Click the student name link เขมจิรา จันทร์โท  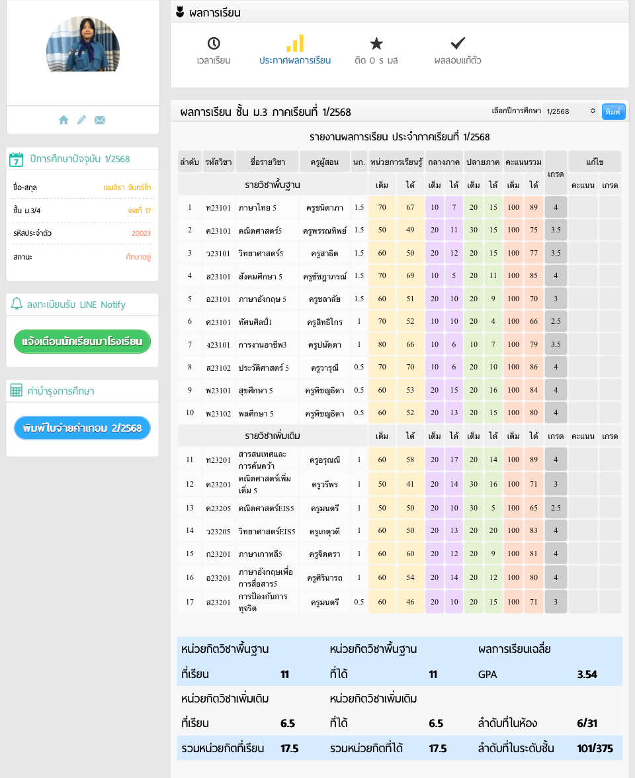coord(127,187)
